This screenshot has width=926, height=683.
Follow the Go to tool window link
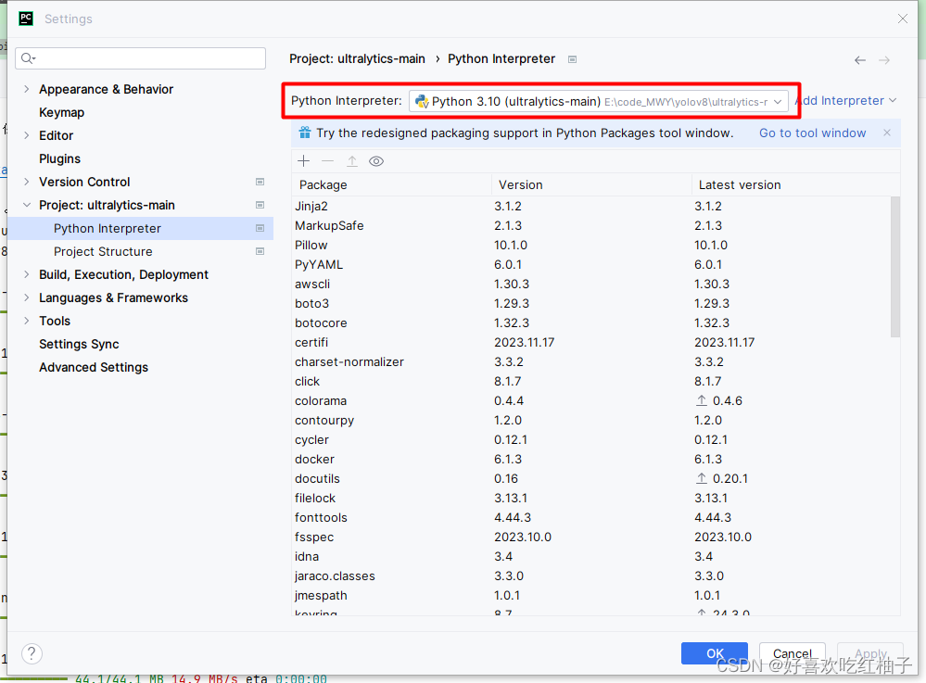(813, 133)
